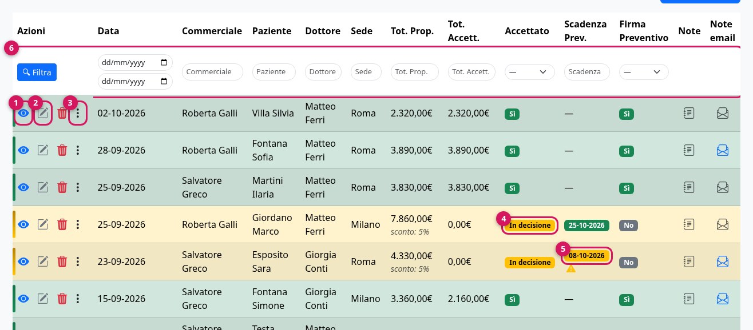Open email icon in Giordano Marco row
The height and width of the screenshot is (330, 753).
723,224
